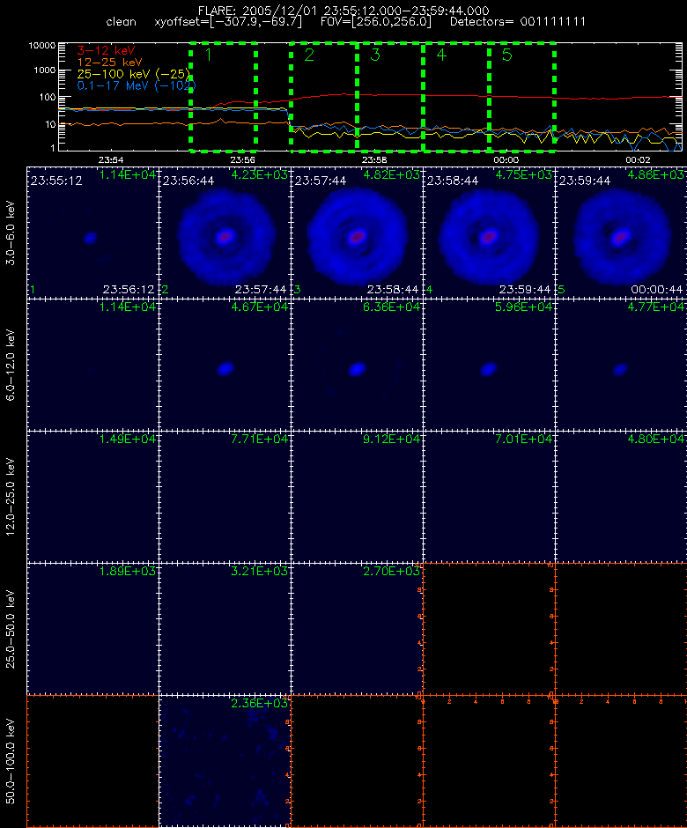
Task: Click the green panel number 5 label
Action: (561, 290)
